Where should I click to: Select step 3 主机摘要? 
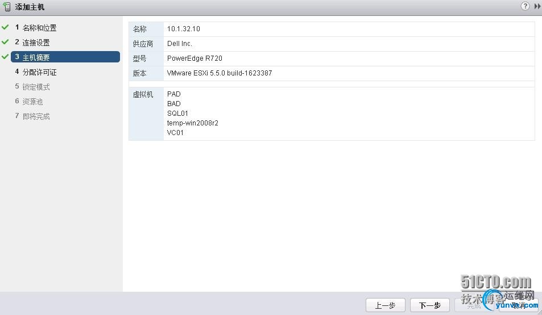(65, 57)
